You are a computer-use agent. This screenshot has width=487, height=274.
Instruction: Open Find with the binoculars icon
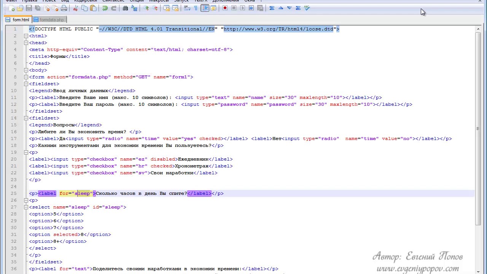[125, 8]
